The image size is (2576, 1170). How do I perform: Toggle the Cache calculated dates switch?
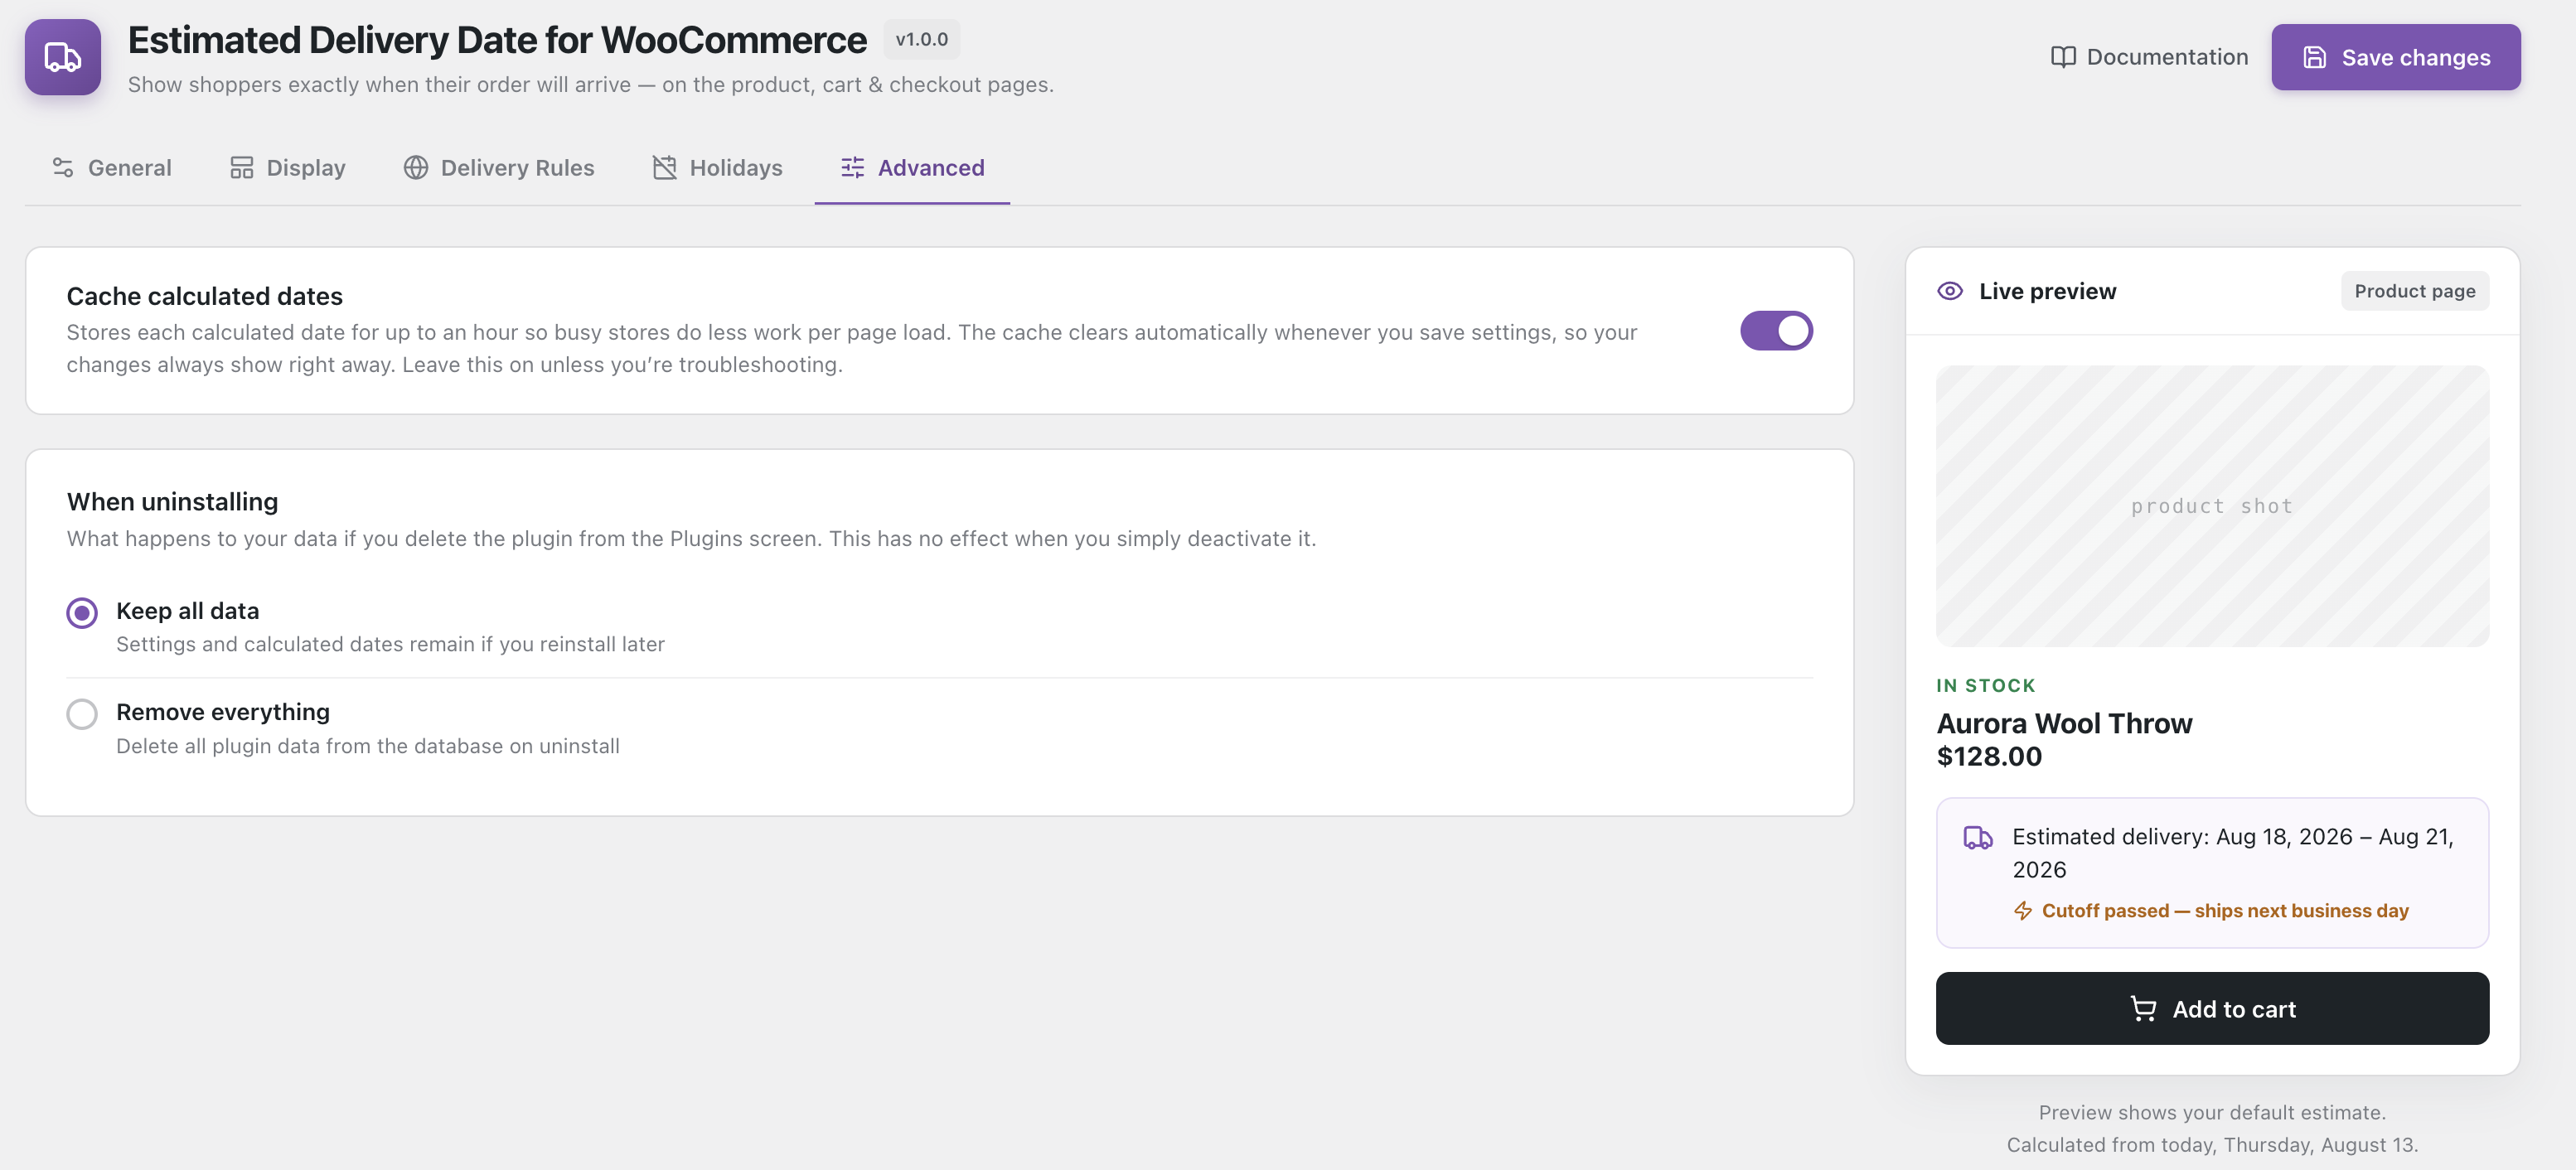click(1776, 331)
